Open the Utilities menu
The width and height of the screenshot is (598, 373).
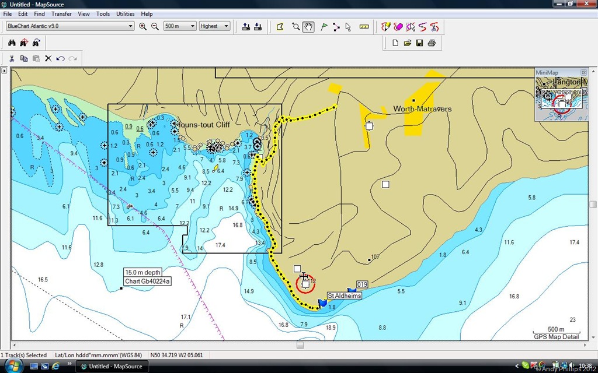pos(125,13)
